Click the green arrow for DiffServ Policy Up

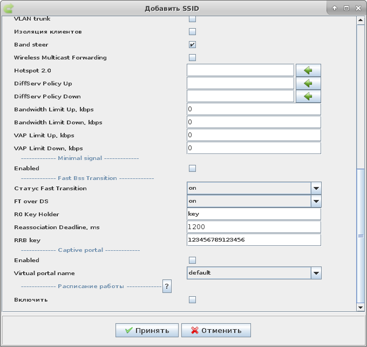(308, 83)
